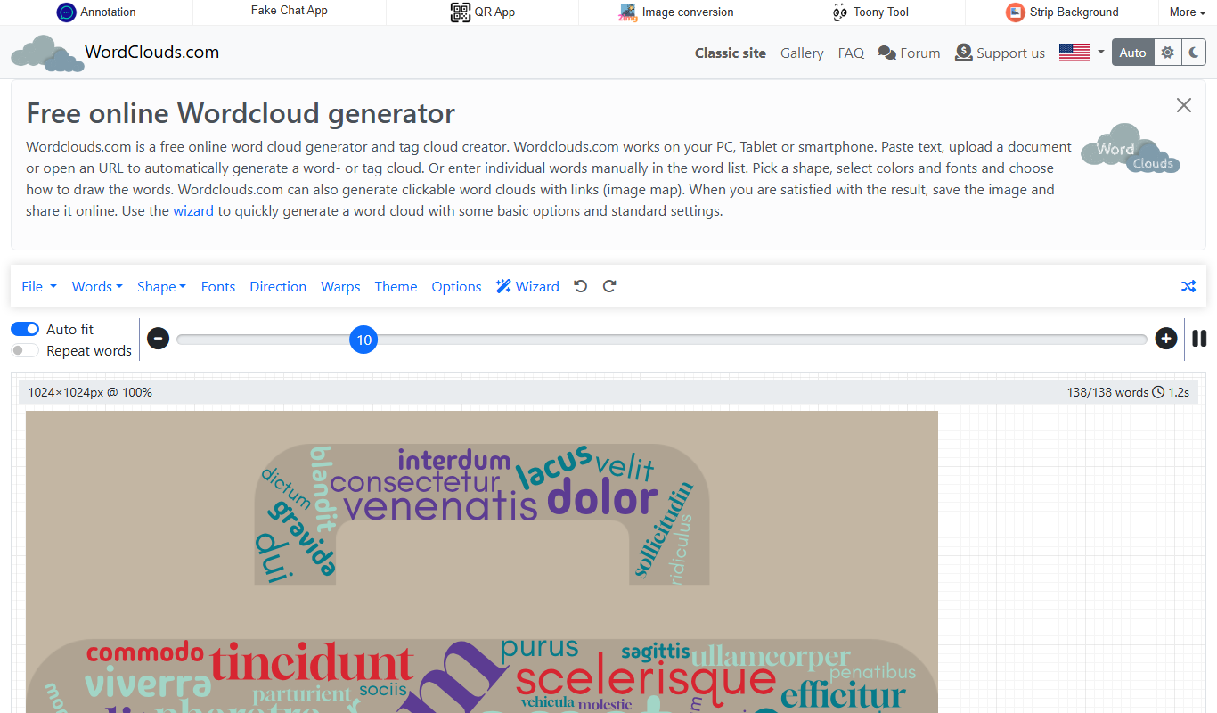Click the Support us donate icon
1217x713 pixels.
click(x=963, y=53)
